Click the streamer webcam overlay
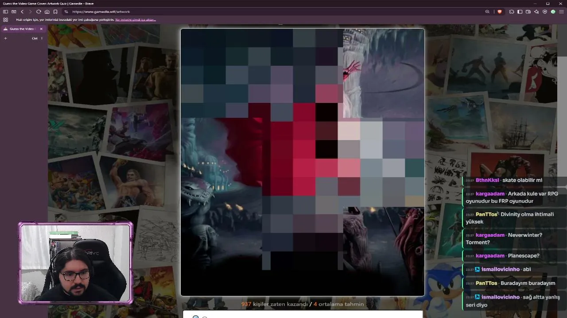The height and width of the screenshot is (318, 567). (x=75, y=263)
